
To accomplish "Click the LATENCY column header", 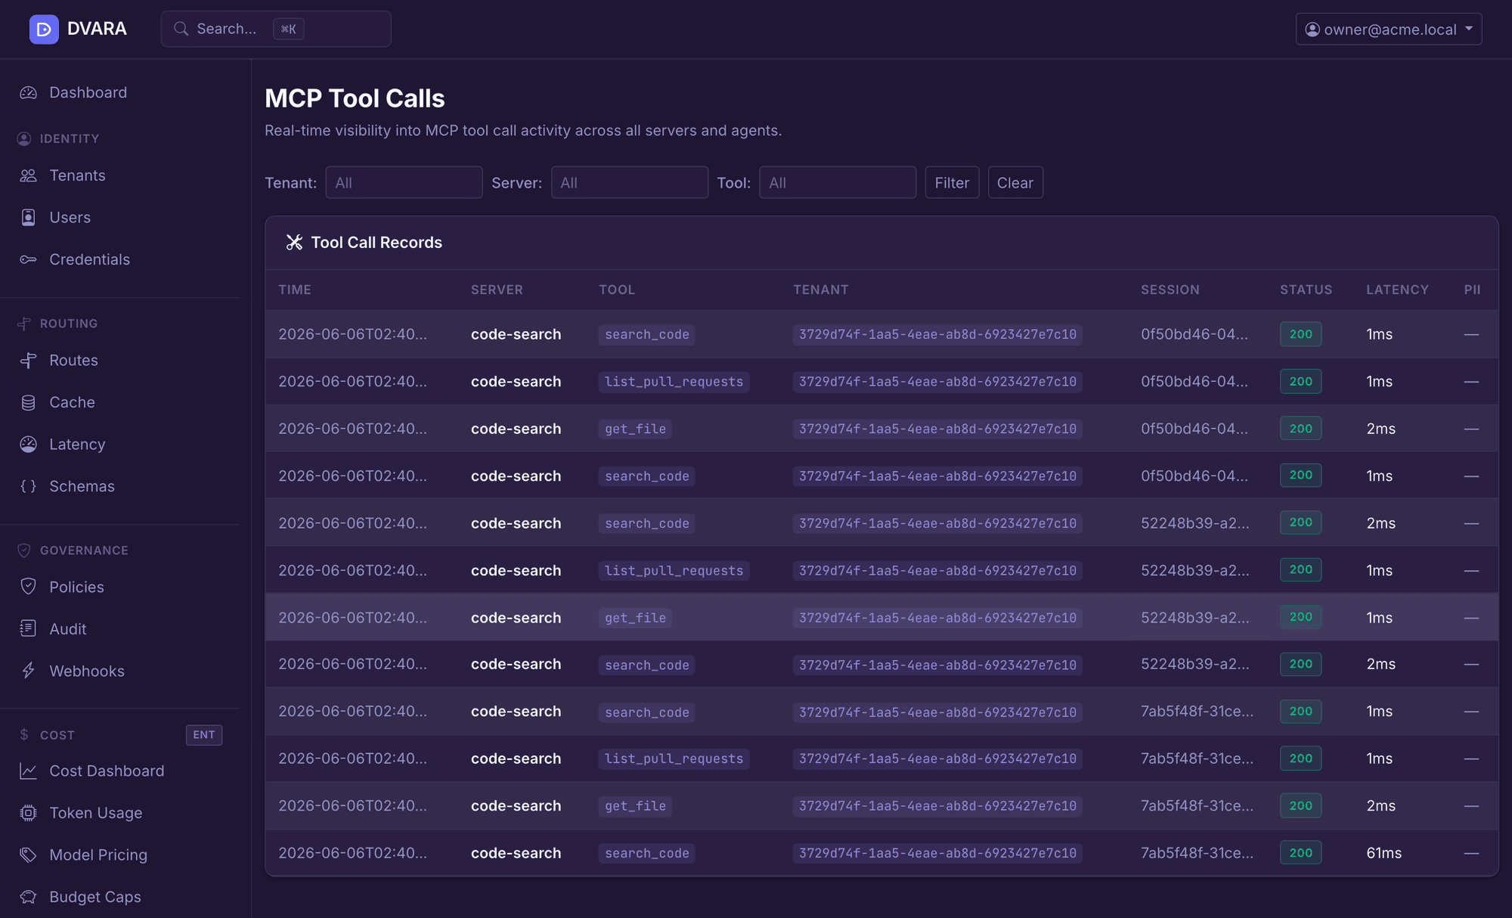I will tap(1397, 290).
